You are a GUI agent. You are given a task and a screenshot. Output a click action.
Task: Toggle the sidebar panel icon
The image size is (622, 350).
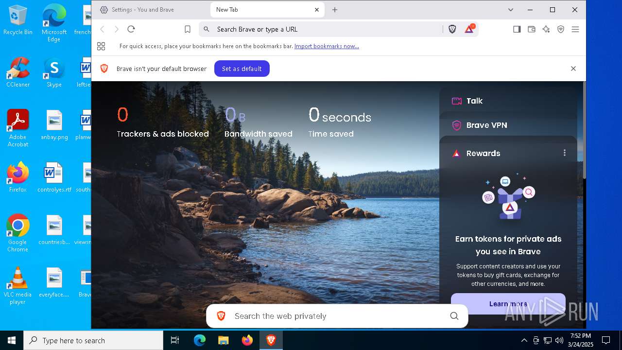[517, 29]
